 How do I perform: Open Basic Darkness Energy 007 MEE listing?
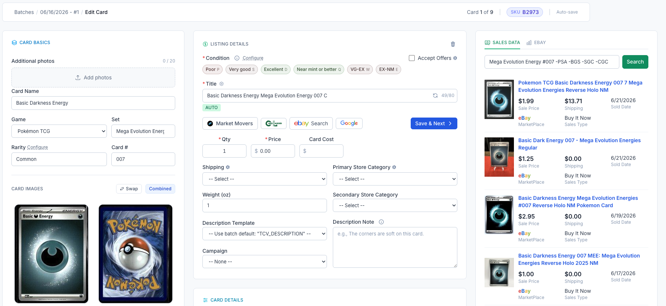579,259
